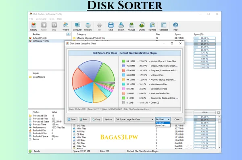Open the File menu
242x160 pixels.
click(31, 19)
